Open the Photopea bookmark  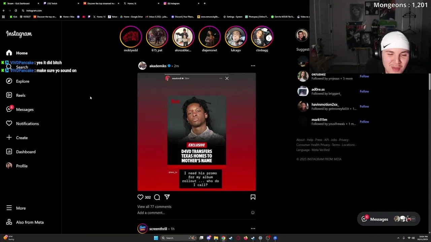point(257,17)
